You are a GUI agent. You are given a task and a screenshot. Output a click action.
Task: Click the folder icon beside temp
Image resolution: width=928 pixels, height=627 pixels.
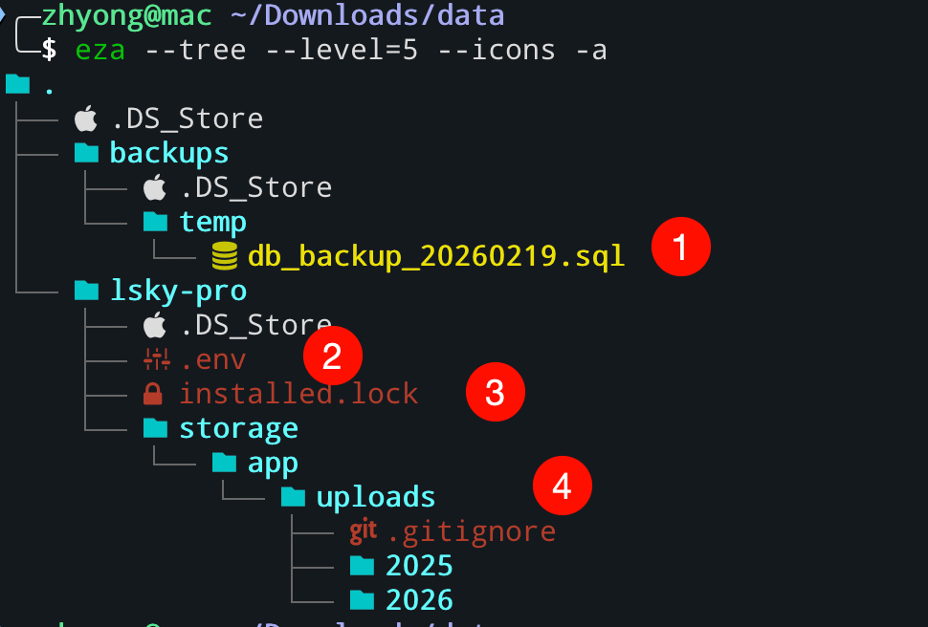pos(155,222)
